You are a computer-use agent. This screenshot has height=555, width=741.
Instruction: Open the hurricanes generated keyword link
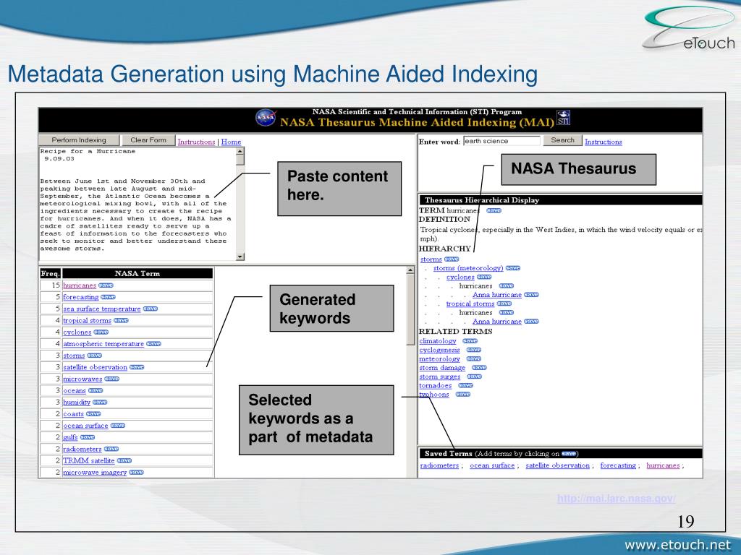point(80,285)
